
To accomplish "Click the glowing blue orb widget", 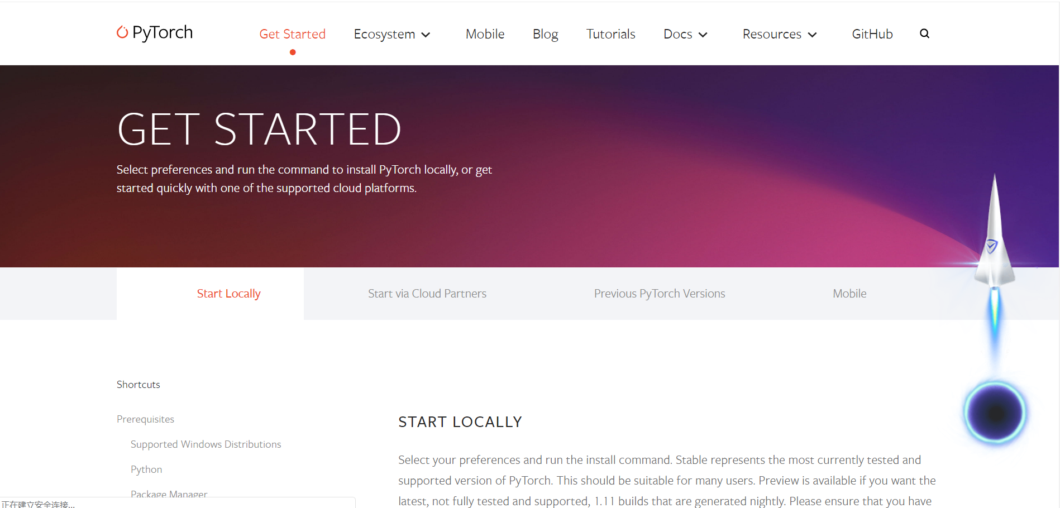I will click(x=995, y=413).
